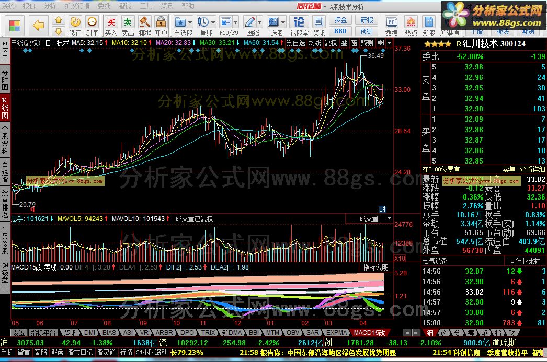Open the 自选股 watchlist icon
This screenshot has height=362, width=547.
coord(180,22)
